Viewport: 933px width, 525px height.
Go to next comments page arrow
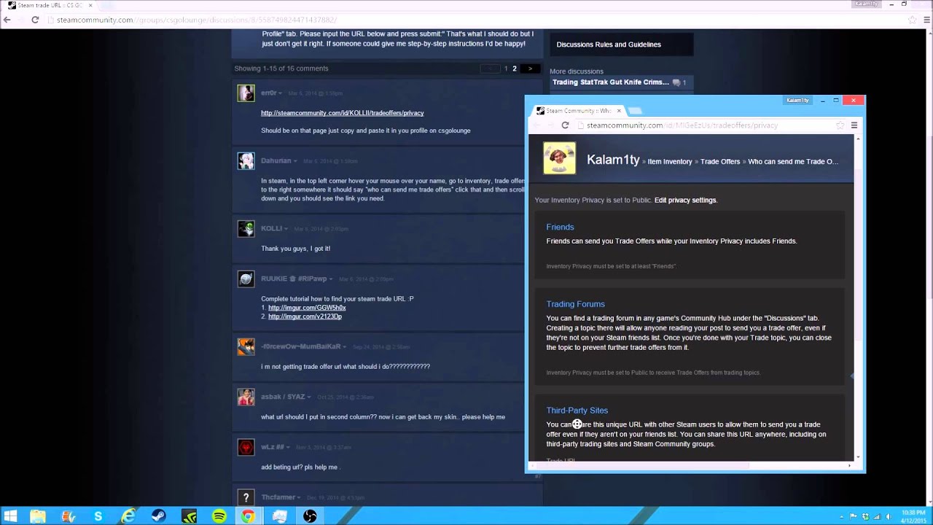(x=530, y=69)
